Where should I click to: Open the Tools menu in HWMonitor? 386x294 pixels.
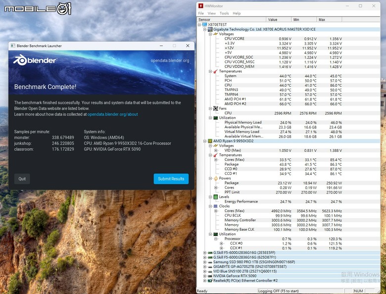pyautogui.click(x=224, y=13)
